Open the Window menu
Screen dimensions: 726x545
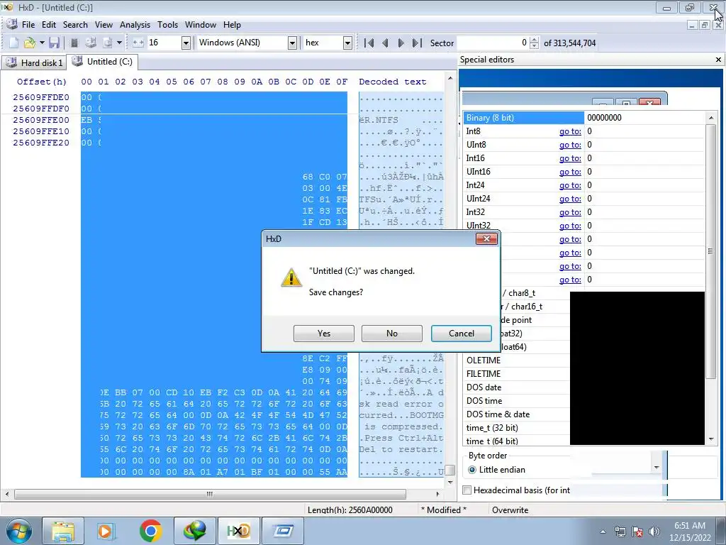click(201, 25)
